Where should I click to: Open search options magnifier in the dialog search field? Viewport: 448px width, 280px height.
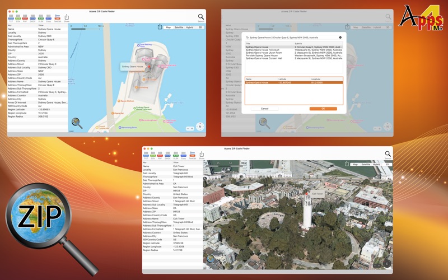[x=248, y=38]
